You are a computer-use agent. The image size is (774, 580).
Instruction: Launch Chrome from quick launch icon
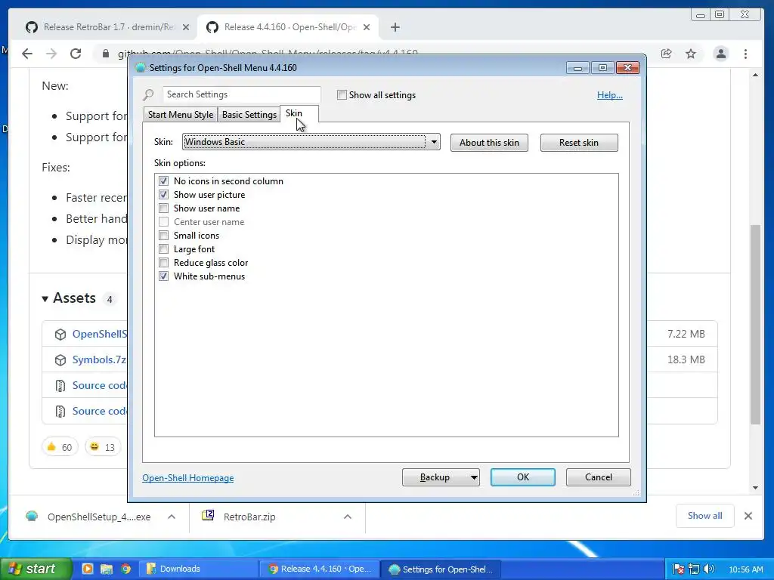click(126, 569)
